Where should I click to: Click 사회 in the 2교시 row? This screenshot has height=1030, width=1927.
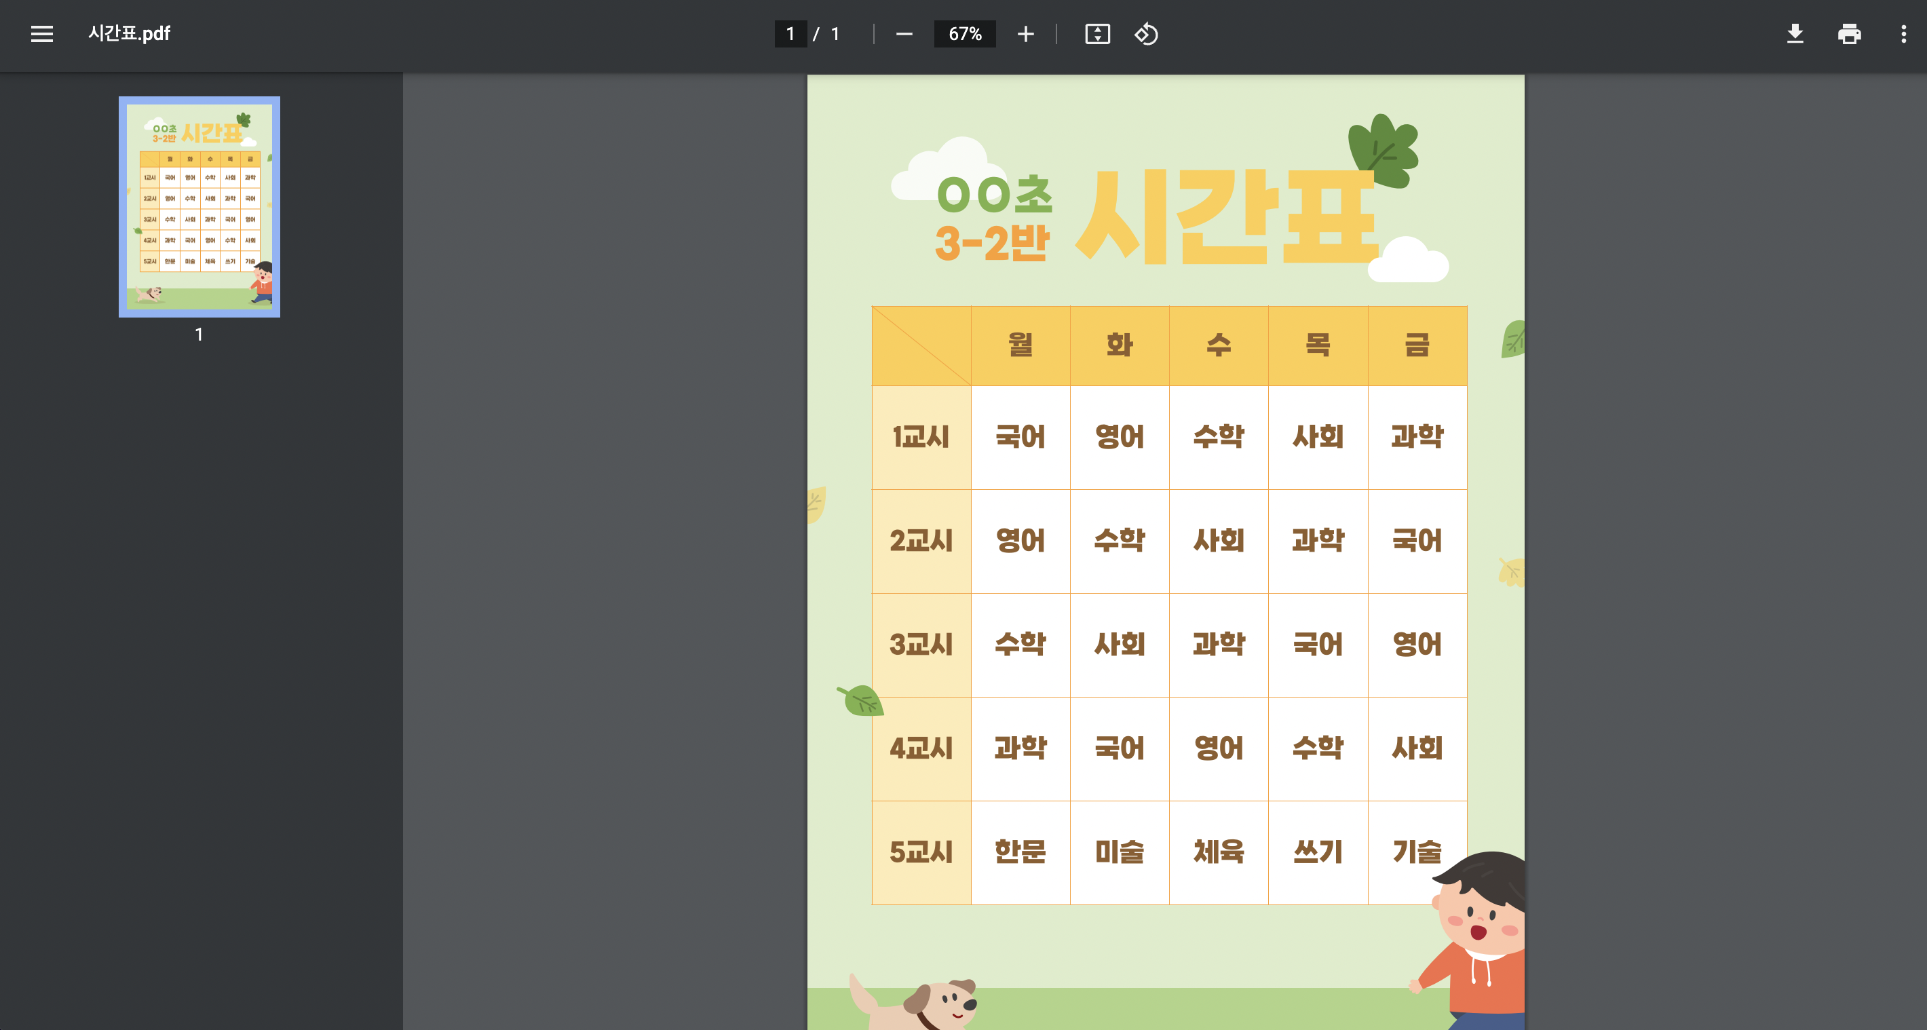(x=1219, y=541)
